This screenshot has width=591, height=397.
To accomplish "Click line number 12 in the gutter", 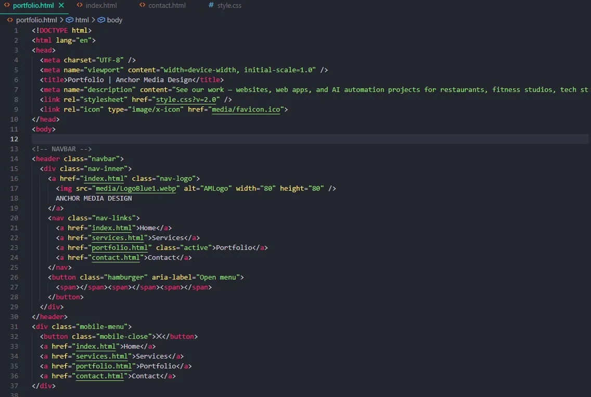I will point(14,139).
